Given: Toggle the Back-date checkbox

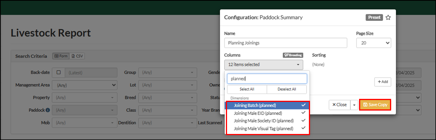Looking at the screenshot, I should point(58,72).
